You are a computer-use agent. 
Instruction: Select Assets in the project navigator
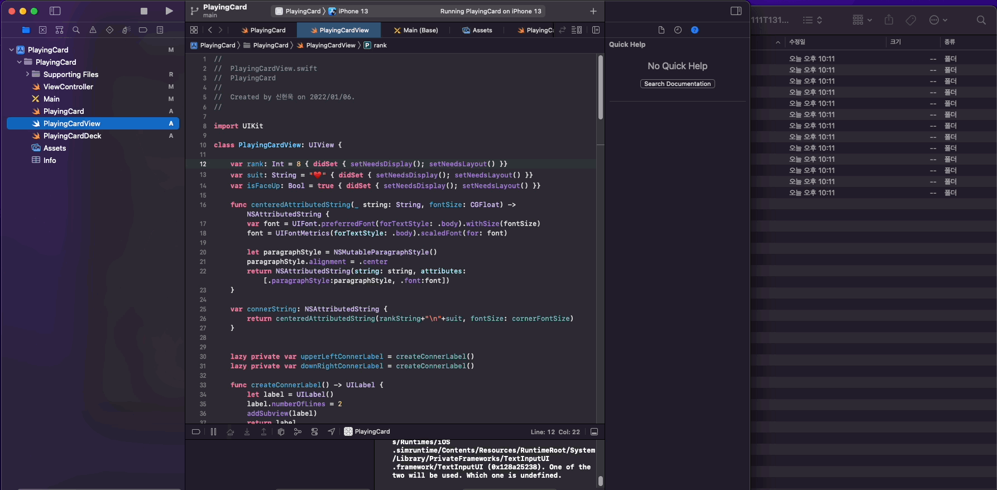coord(55,148)
